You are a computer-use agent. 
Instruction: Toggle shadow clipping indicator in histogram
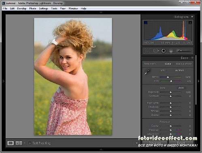[146, 23]
